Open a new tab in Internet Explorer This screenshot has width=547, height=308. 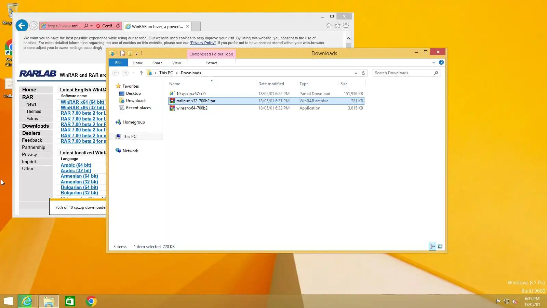[196, 26]
